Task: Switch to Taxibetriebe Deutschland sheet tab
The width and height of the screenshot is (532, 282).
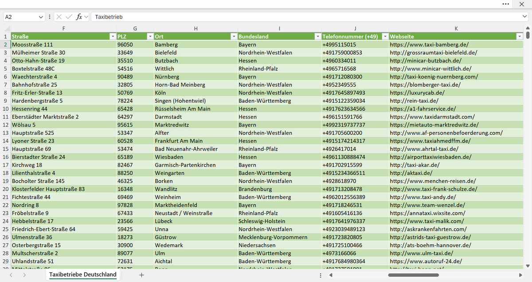Action: (x=83, y=275)
